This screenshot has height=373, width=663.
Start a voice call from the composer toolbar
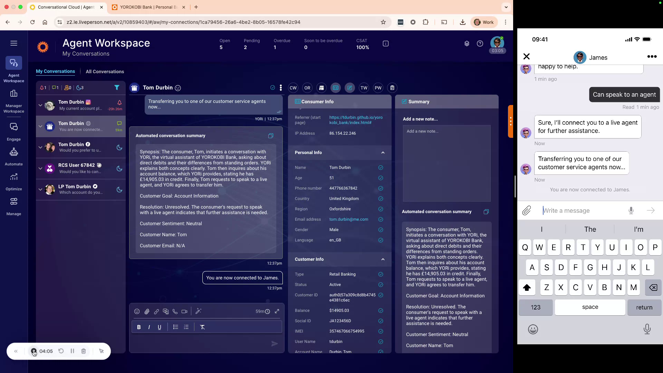point(175,311)
